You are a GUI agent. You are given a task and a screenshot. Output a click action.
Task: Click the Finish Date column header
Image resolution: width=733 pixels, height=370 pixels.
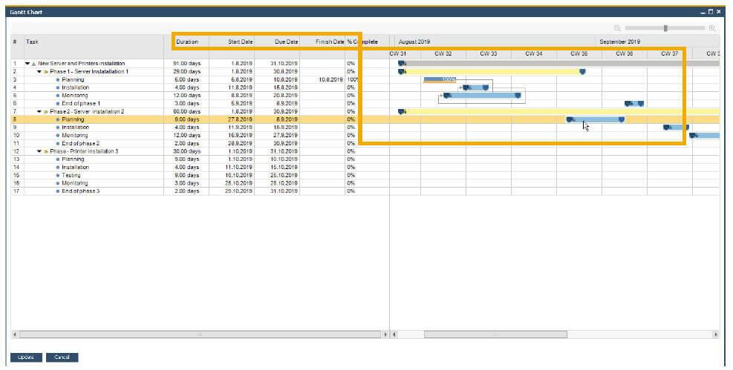330,42
